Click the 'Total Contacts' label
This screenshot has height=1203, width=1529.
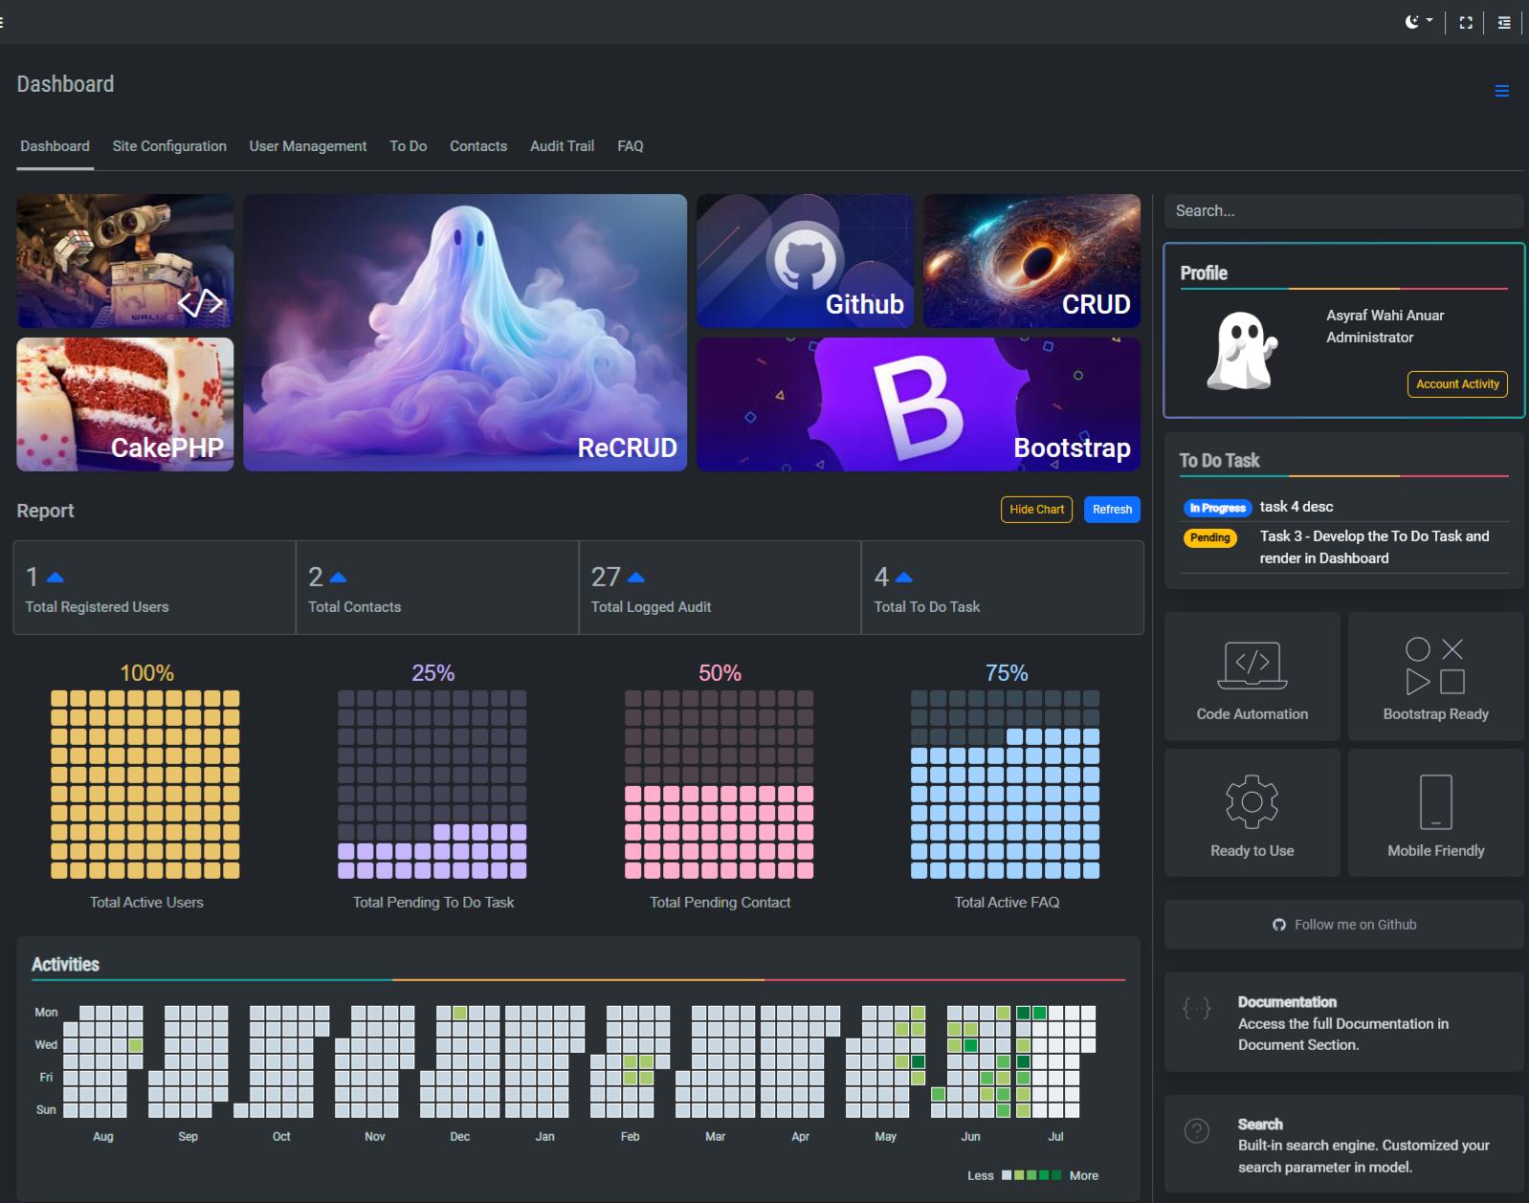click(354, 607)
